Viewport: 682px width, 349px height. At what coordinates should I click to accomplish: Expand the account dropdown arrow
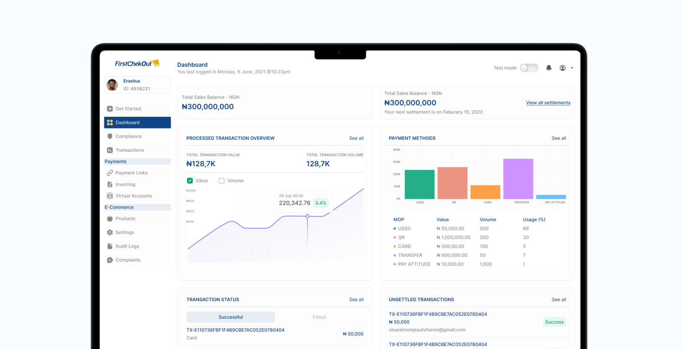click(x=572, y=68)
